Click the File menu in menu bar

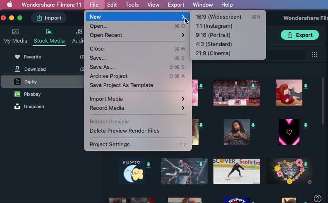94,5
